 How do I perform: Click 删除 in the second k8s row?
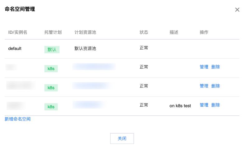coord(215,86)
